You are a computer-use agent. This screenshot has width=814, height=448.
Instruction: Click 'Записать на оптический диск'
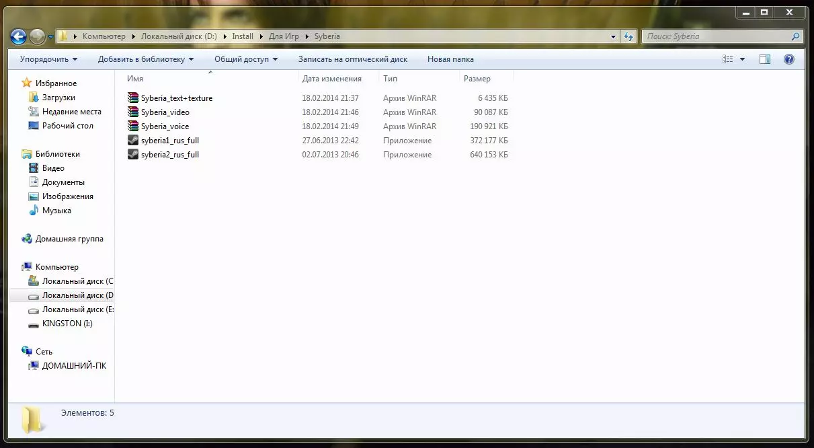(353, 59)
